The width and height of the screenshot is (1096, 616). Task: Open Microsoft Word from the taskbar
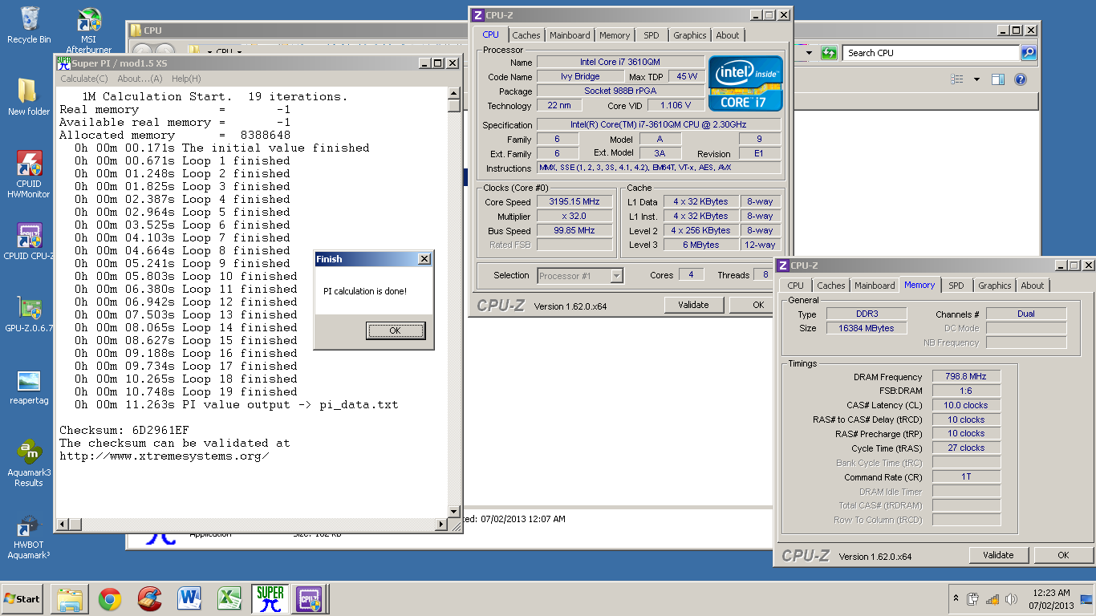tap(189, 599)
